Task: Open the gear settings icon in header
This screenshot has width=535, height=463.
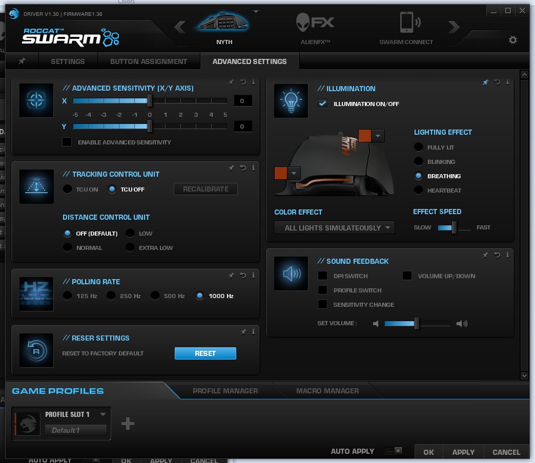Action: pos(512,40)
